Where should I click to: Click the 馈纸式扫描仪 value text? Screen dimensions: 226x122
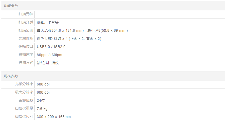point(48,63)
